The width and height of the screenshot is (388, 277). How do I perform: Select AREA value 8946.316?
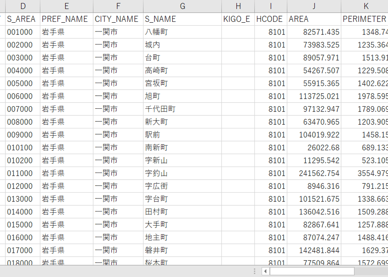pyautogui.click(x=314, y=186)
